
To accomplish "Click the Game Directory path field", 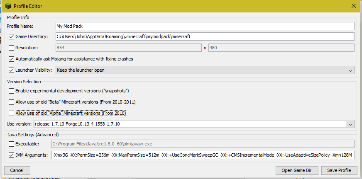I will click(x=204, y=37).
